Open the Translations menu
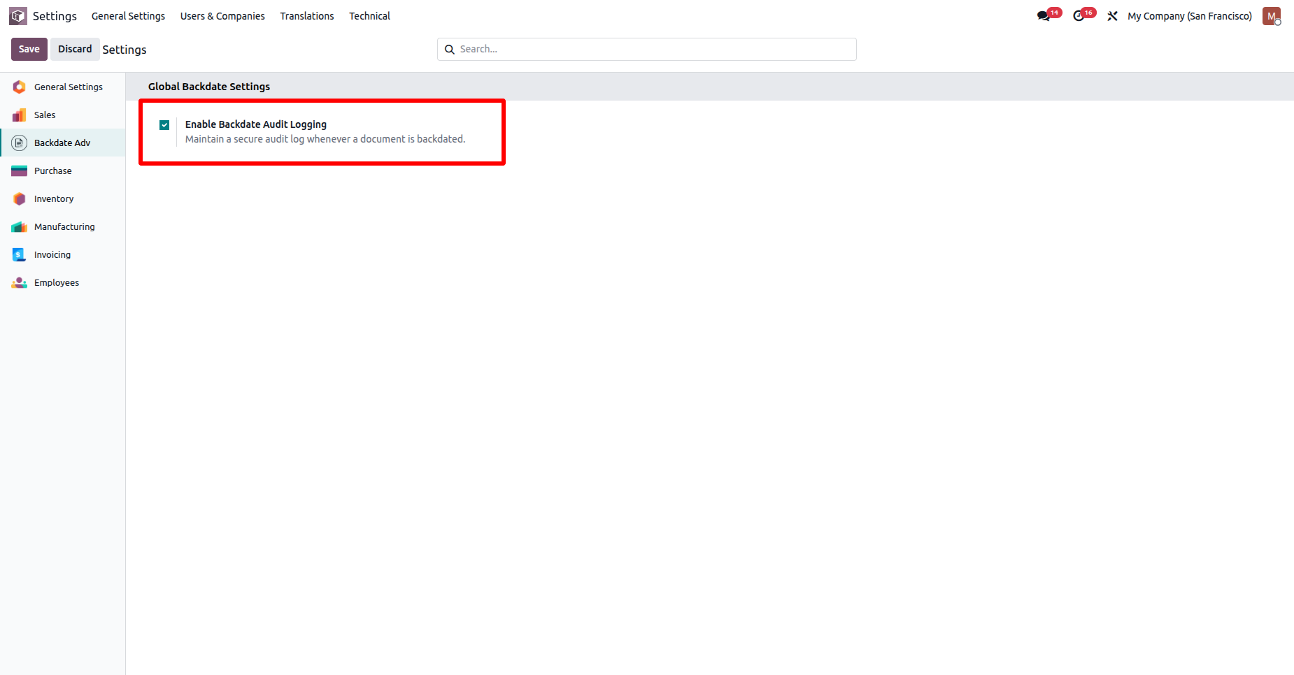 pos(307,16)
